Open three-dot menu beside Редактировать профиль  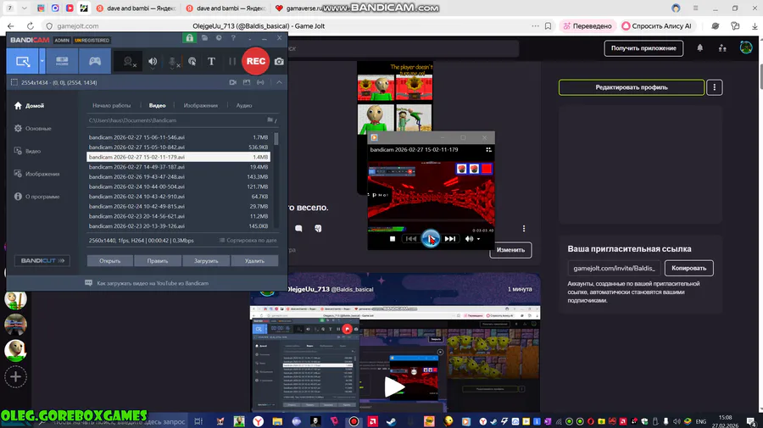click(x=715, y=87)
